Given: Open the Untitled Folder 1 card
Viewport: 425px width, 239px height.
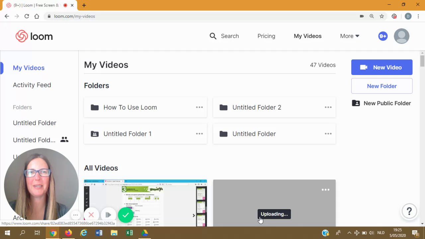Looking at the screenshot, I should [x=145, y=134].
